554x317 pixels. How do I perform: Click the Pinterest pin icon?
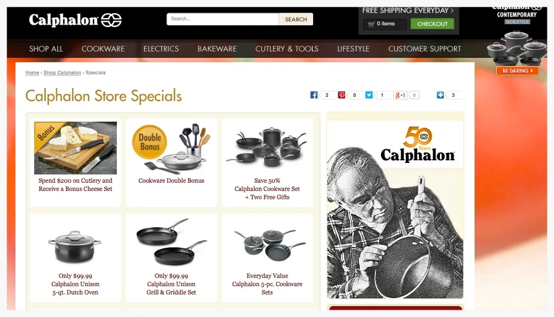341,95
